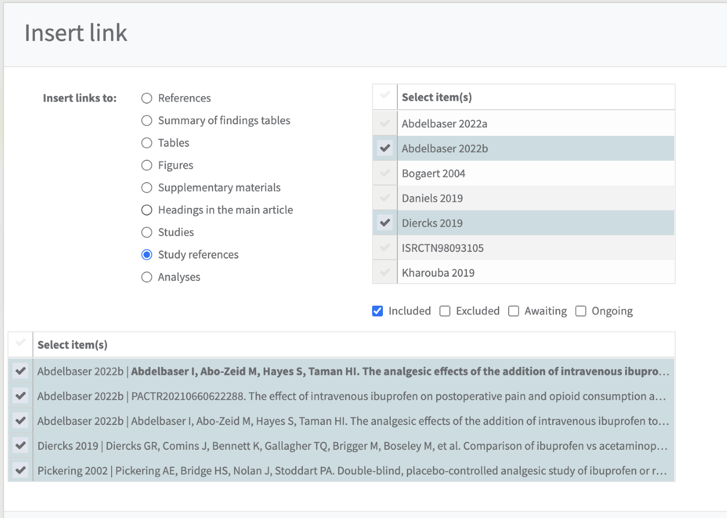The height and width of the screenshot is (518, 727).
Task: Deselect the Pickering 2002 reference checkmark
Action: click(21, 470)
